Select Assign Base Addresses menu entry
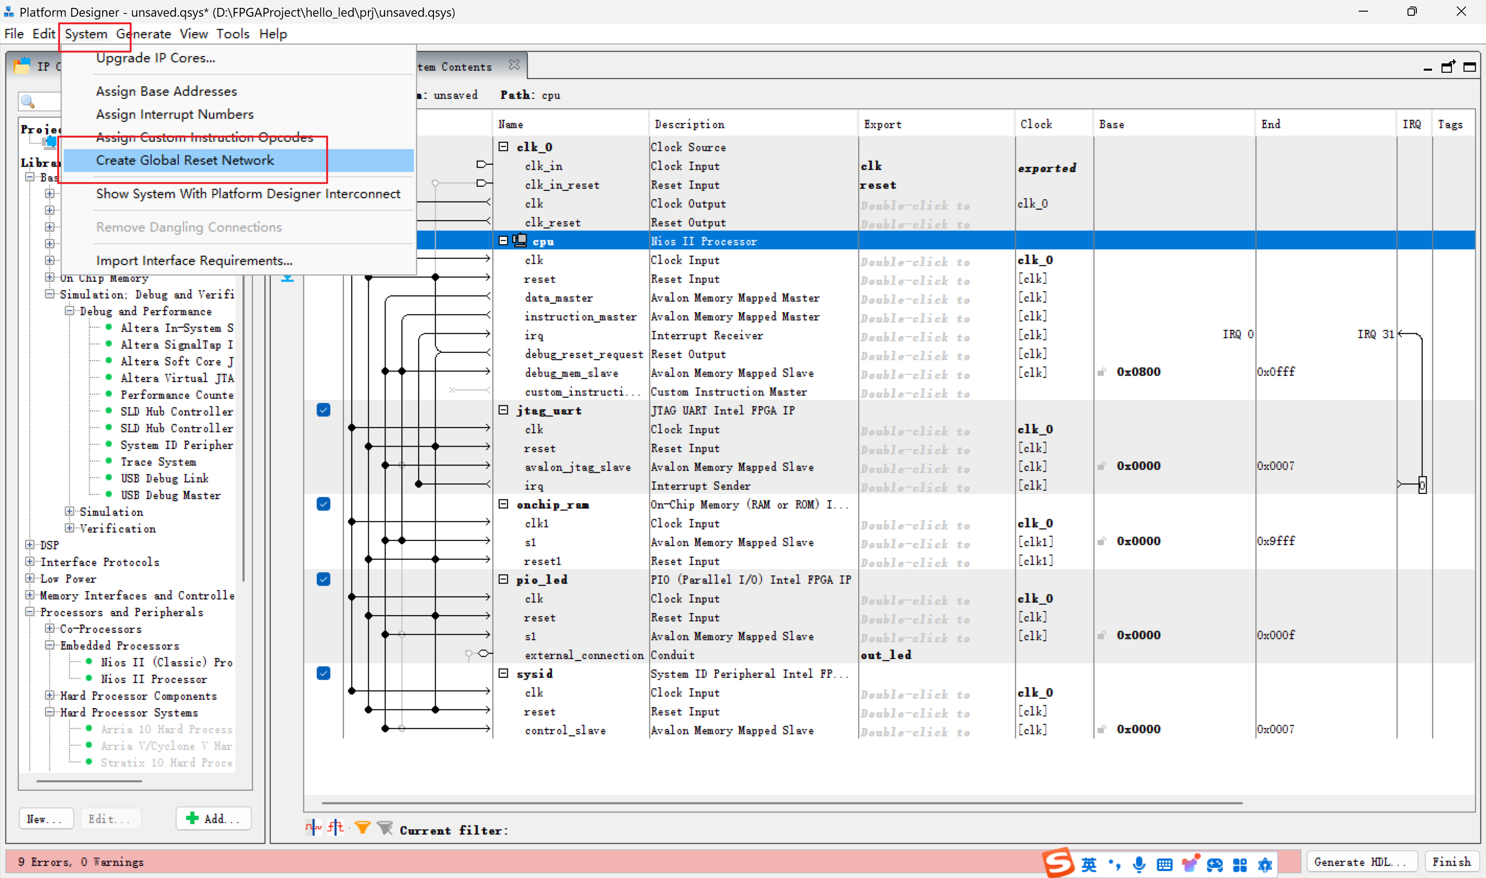Viewport: 1486px width, 878px height. [166, 91]
